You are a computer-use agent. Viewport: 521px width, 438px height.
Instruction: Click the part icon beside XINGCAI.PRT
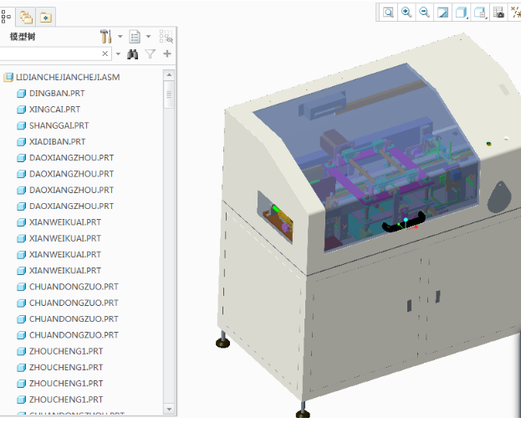coord(21,109)
